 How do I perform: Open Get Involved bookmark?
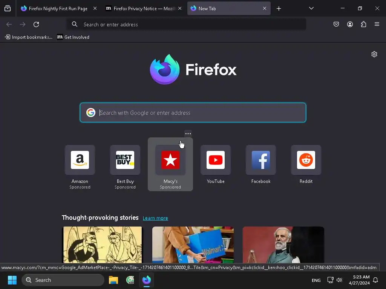pyautogui.click(x=73, y=37)
